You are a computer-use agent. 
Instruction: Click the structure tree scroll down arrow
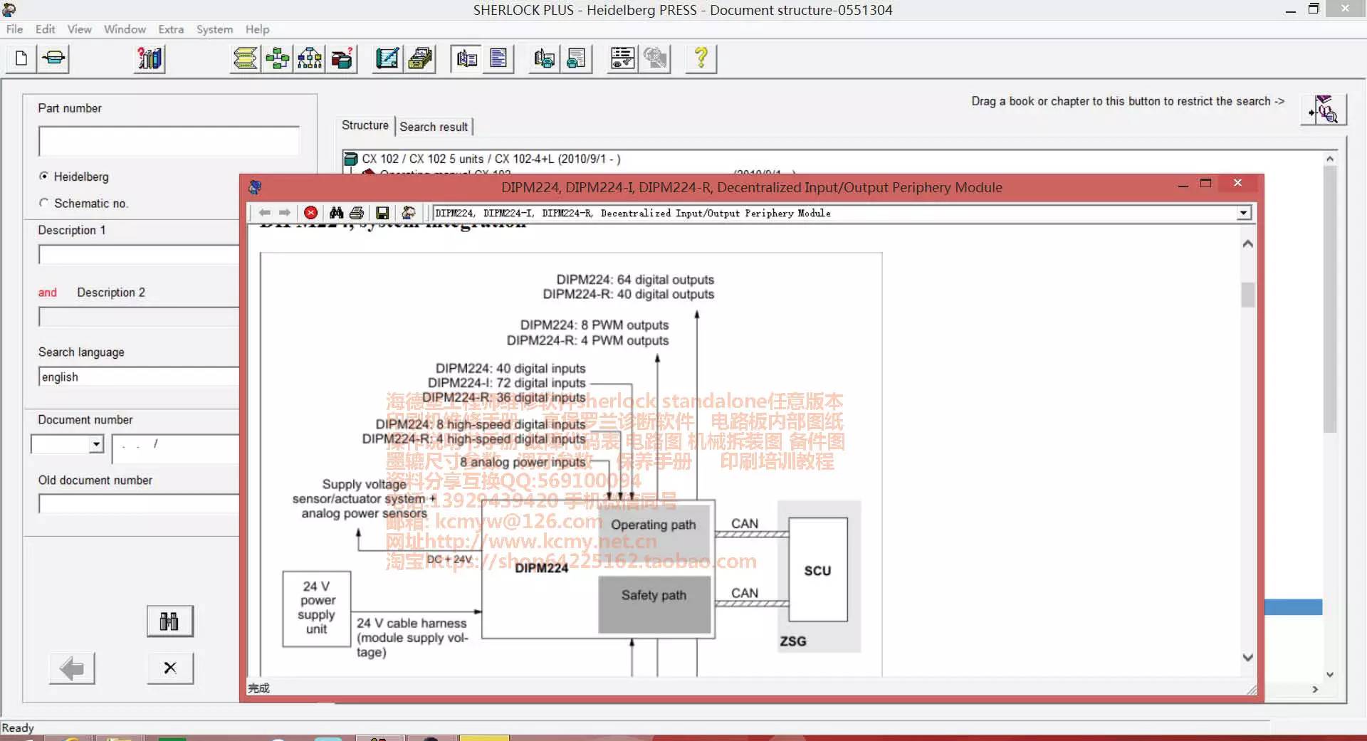point(1329,674)
